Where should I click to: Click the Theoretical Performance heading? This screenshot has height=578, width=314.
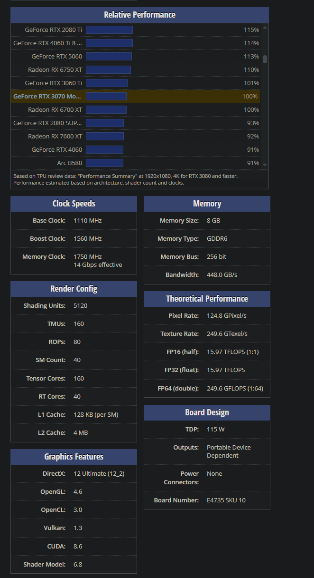pos(207,299)
